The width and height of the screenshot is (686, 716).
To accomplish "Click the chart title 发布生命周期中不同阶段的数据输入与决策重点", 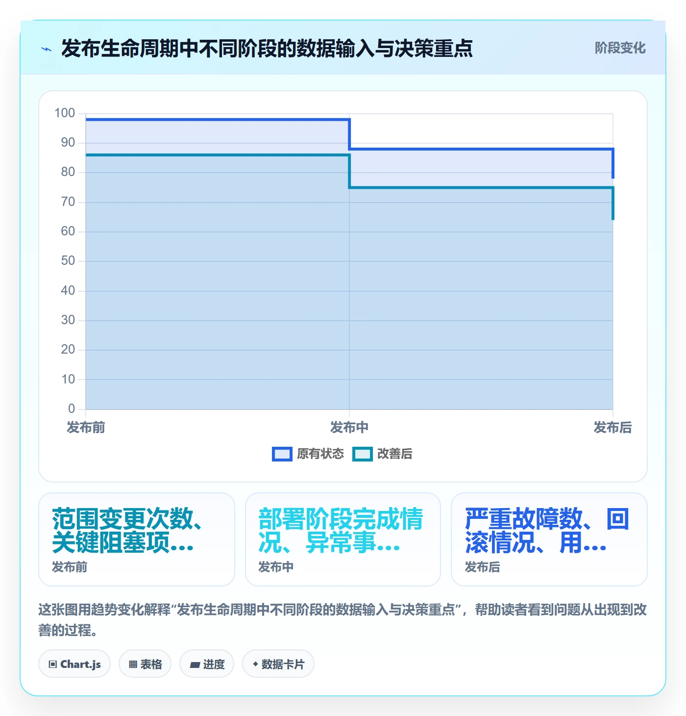I will [x=267, y=49].
